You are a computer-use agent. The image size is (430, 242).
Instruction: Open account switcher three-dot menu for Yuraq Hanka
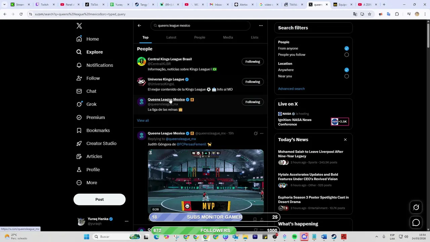127,221
